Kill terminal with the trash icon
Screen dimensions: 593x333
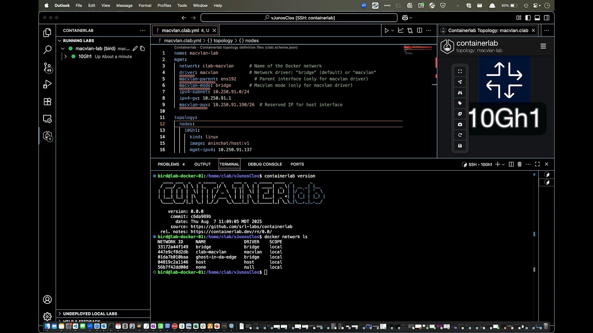click(519, 164)
